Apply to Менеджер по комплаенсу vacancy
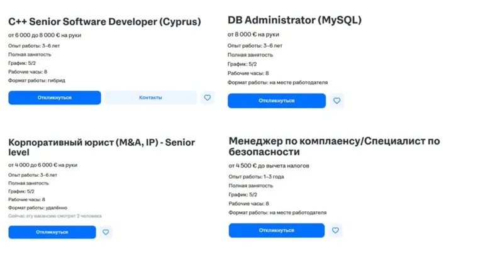 276,230
